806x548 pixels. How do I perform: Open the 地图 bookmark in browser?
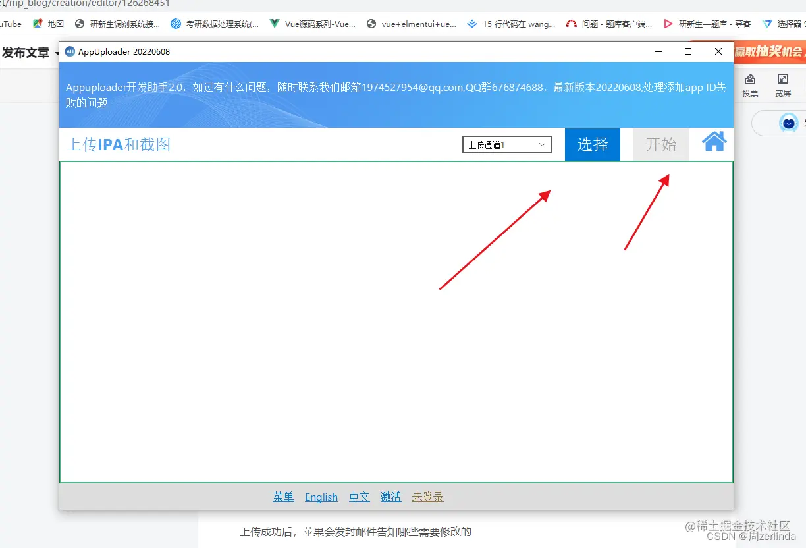point(49,24)
